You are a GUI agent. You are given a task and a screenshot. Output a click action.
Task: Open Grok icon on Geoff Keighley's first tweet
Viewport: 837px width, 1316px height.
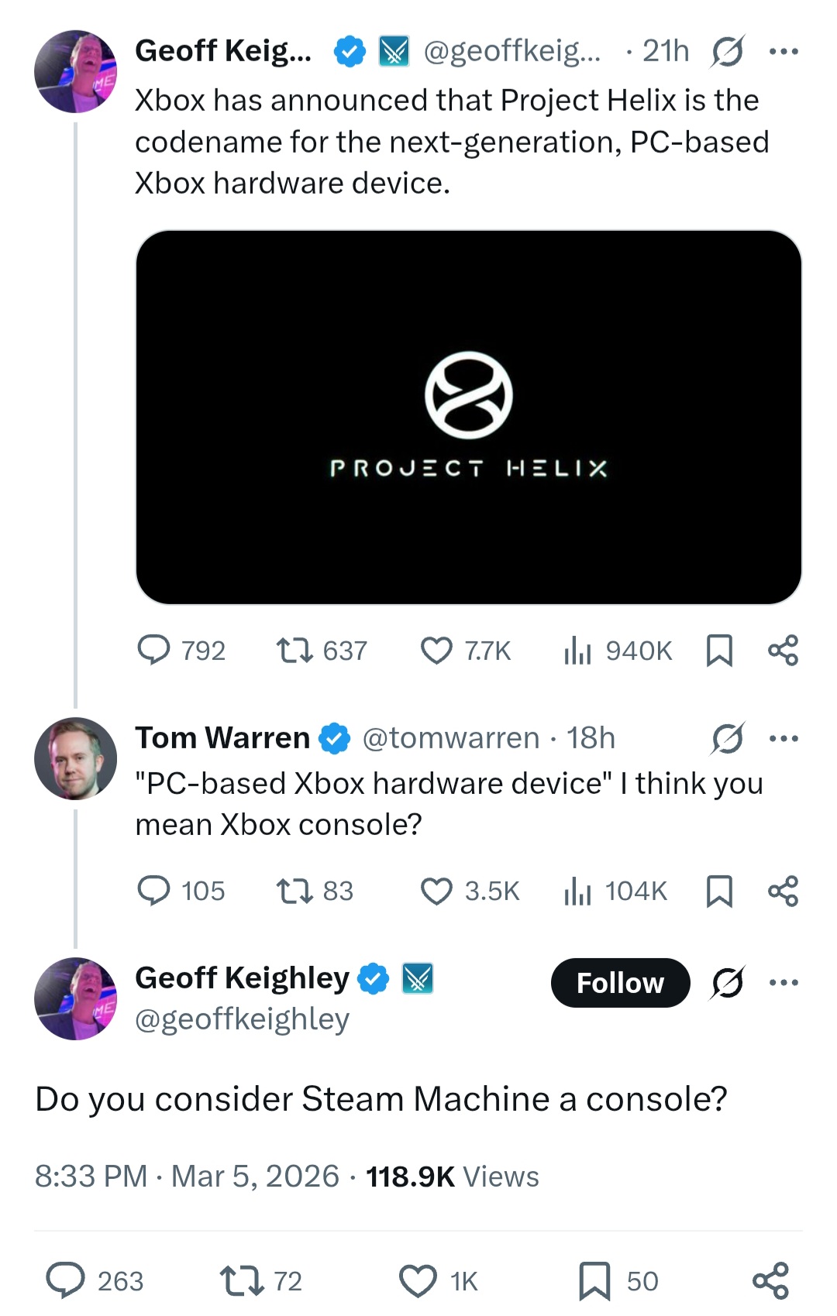[x=727, y=52]
